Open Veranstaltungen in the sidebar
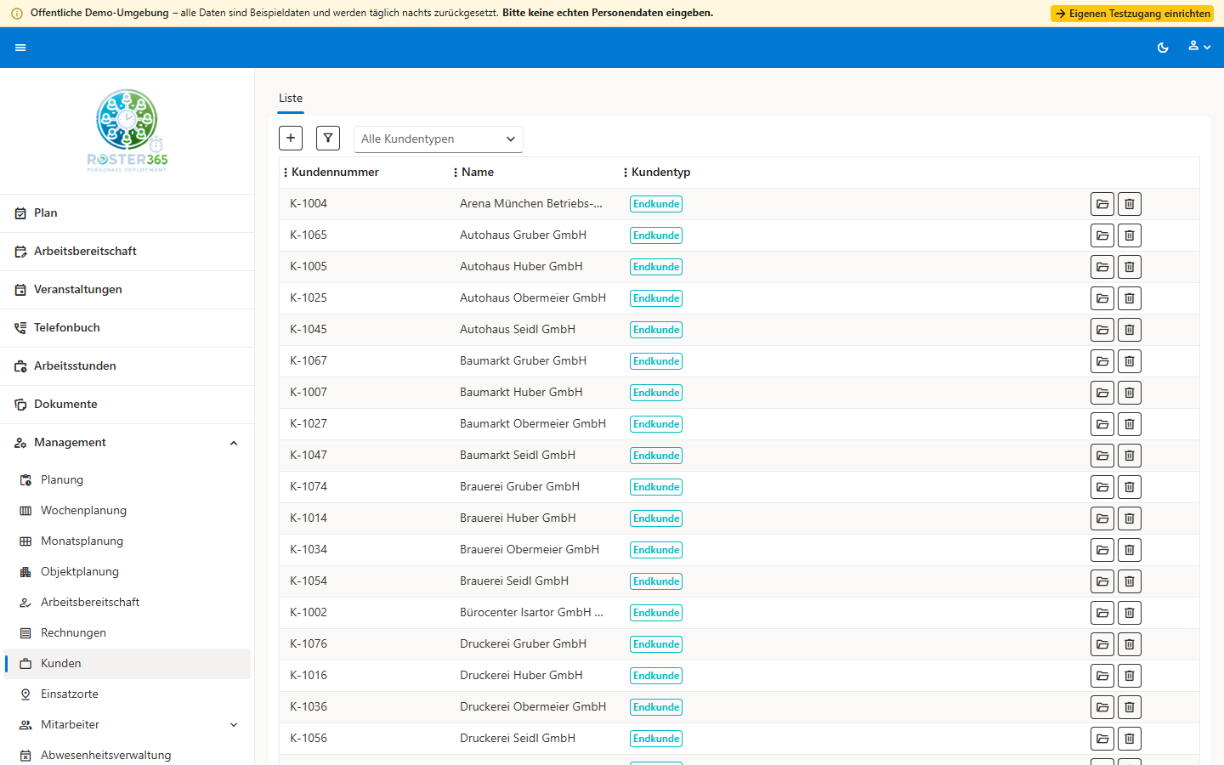The image size is (1224, 765). 127,290
